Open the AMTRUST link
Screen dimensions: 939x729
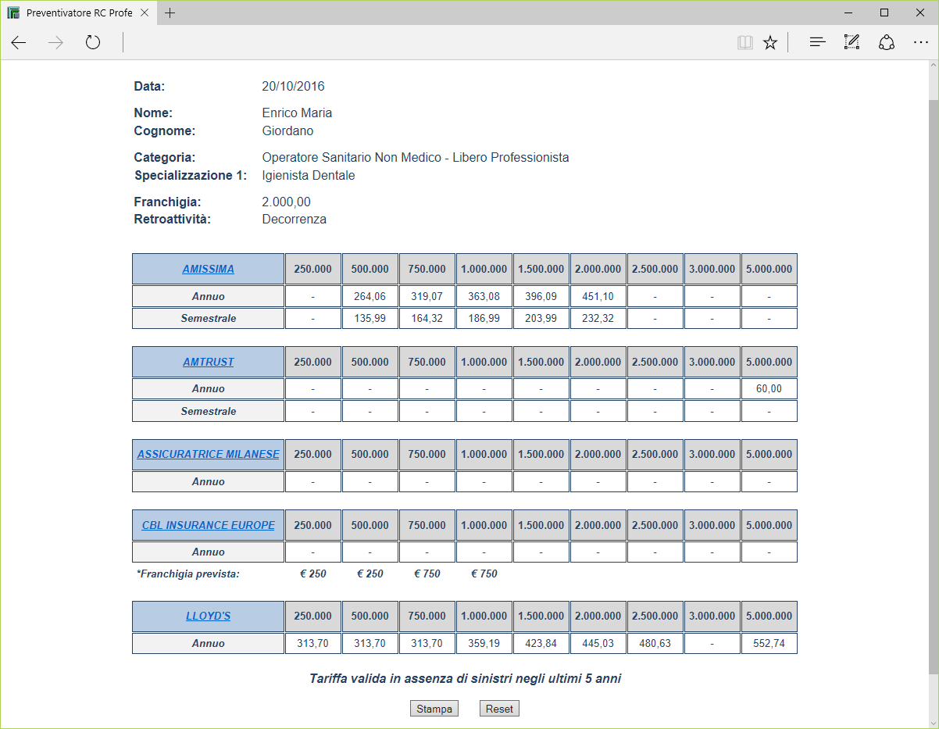point(209,362)
